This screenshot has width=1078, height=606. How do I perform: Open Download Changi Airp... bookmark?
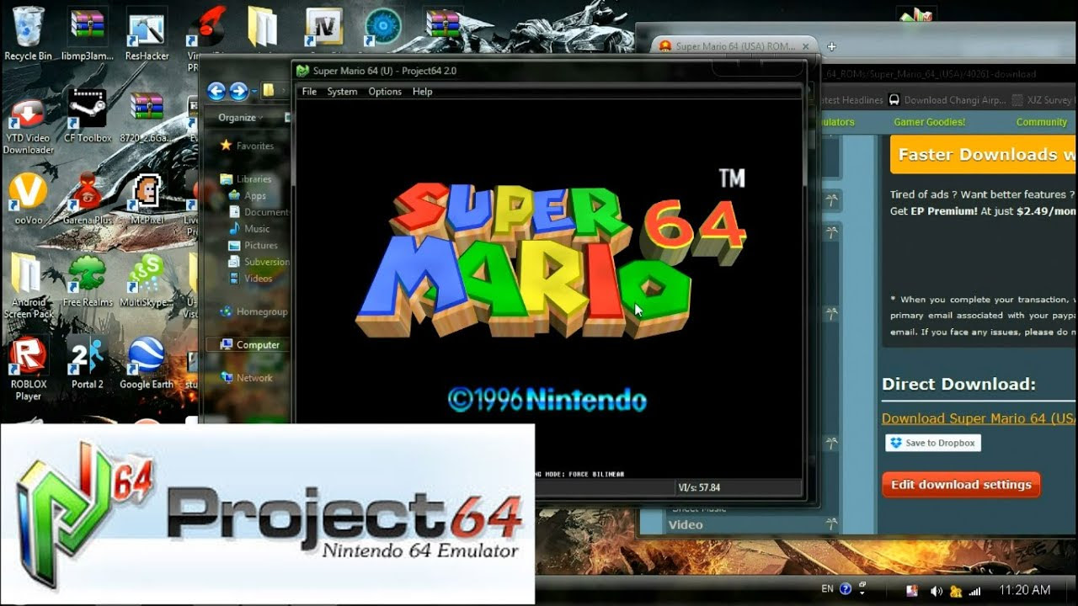click(947, 100)
